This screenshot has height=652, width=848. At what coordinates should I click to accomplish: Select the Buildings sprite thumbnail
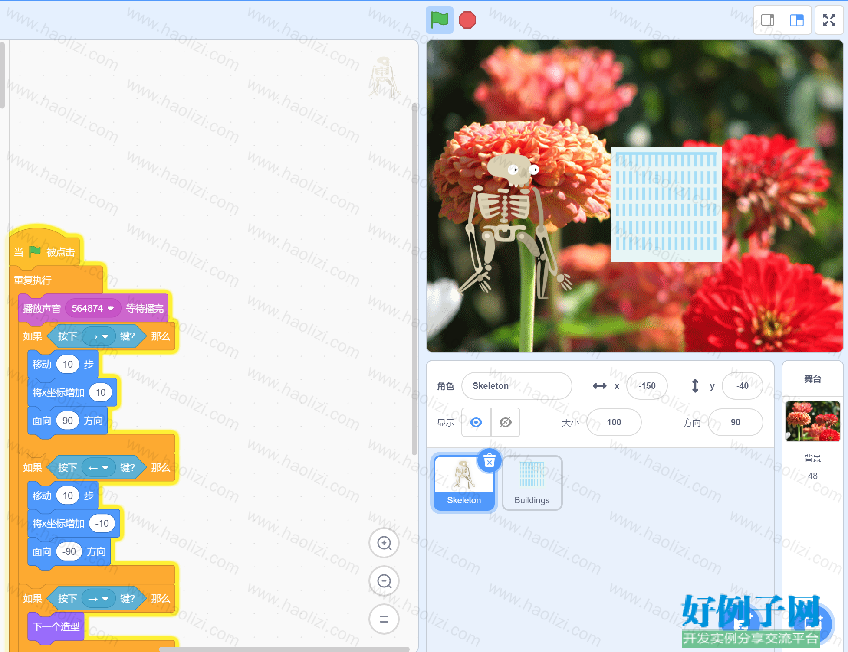tap(532, 483)
